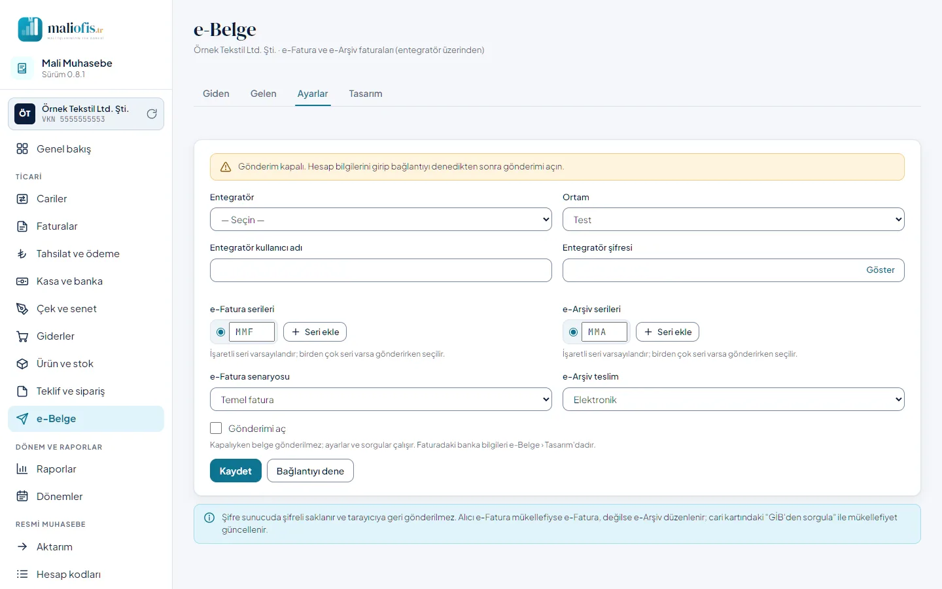Expand the e-Arşiv teslim dropdown
Viewport: 942px width, 589px height.
tap(733, 399)
